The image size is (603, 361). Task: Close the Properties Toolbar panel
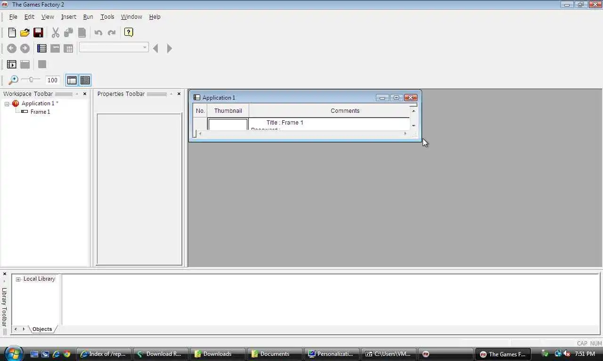point(179,94)
